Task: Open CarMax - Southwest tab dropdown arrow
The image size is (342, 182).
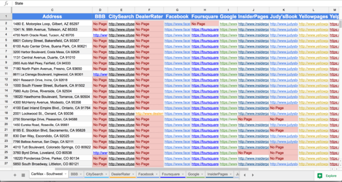Action: [x=65, y=174]
